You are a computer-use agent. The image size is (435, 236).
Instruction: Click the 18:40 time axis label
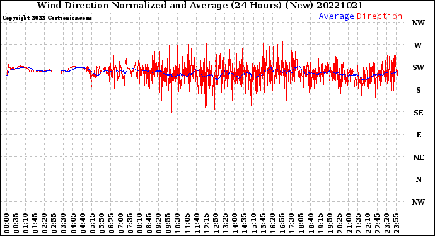tap(311, 223)
